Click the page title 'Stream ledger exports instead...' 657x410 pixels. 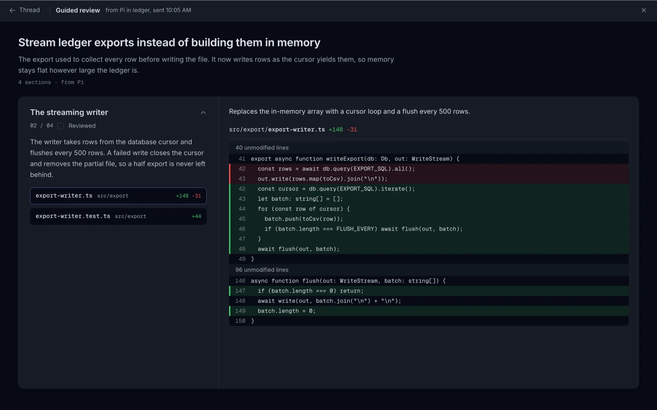point(169,42)
